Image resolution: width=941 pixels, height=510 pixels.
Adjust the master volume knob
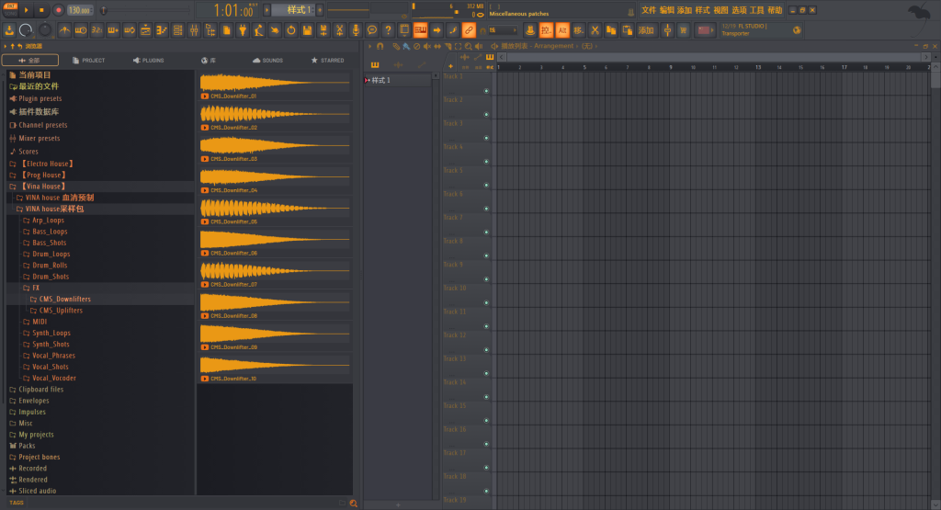[27, 30]
